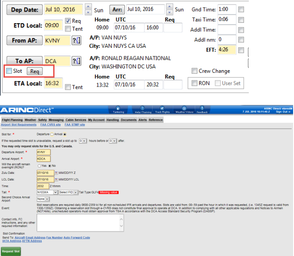294x256 pixels.
Task: Check the box beside Addl Time
Action: [241, 30]
